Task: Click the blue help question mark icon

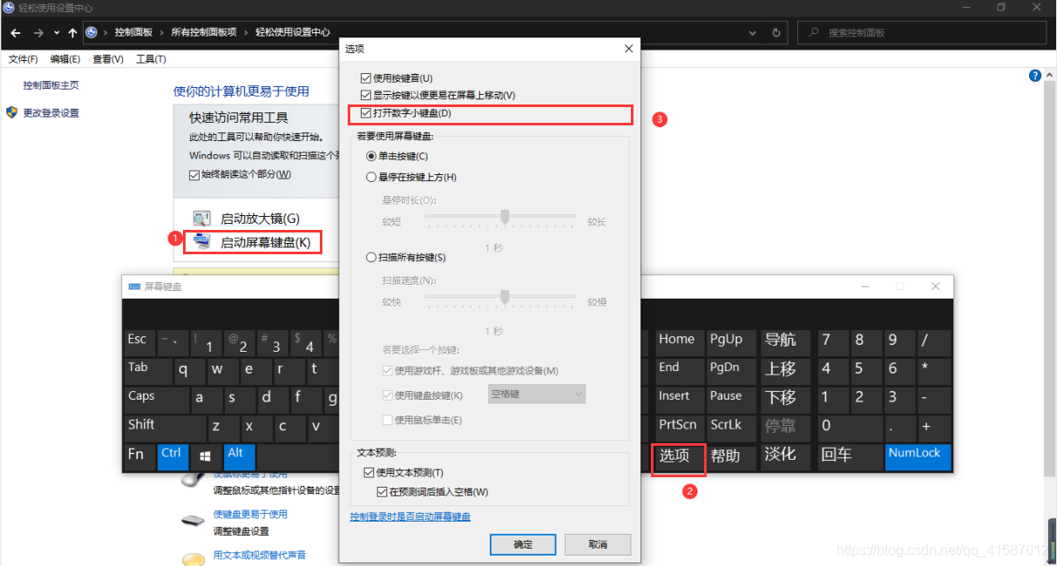Action: pos(1035,76)
